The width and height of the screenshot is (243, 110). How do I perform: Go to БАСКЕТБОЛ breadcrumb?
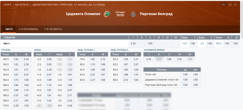point(22,5)
